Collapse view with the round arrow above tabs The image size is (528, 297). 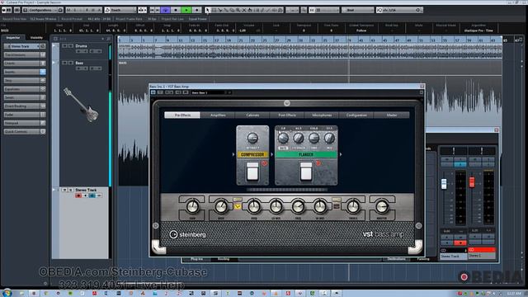[287, 103]
